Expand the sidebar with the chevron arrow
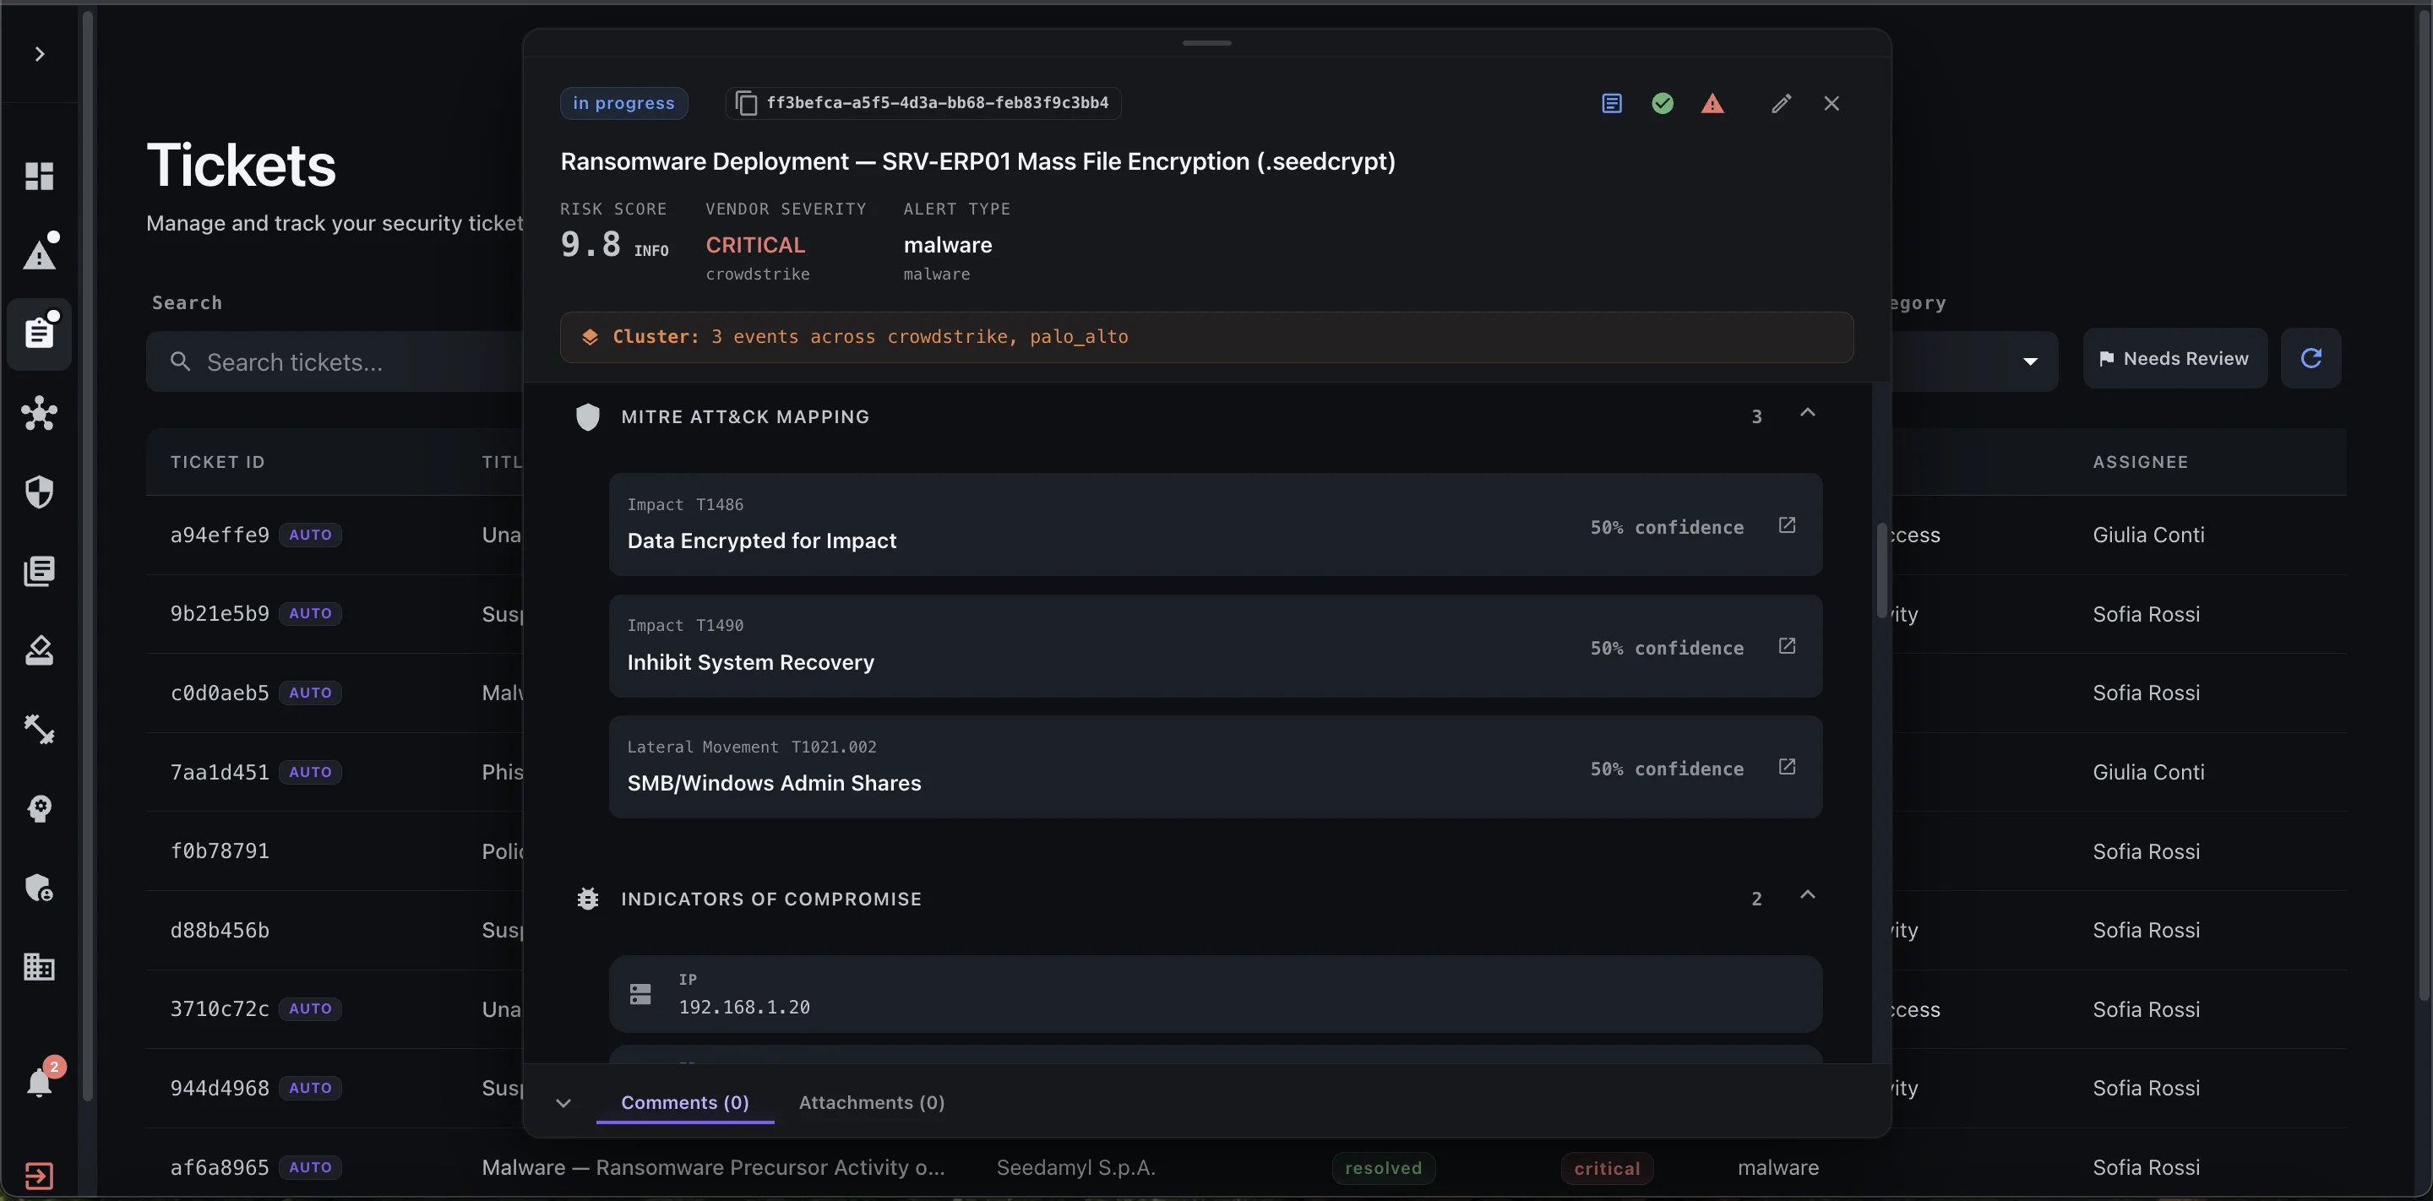Viewport: 2433px width, 1201px height. pos(40,54)
